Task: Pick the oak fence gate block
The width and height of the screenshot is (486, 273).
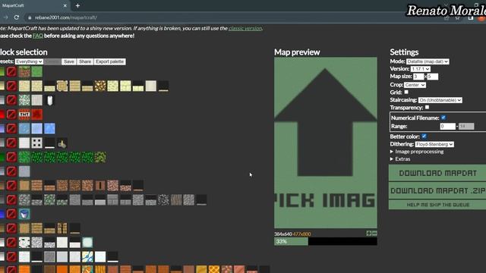Action: (x=62, y=228)
